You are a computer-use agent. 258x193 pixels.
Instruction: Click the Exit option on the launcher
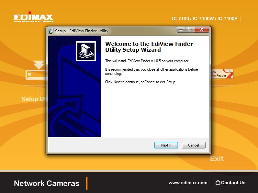pyautogui.click(x=217, y=158)
